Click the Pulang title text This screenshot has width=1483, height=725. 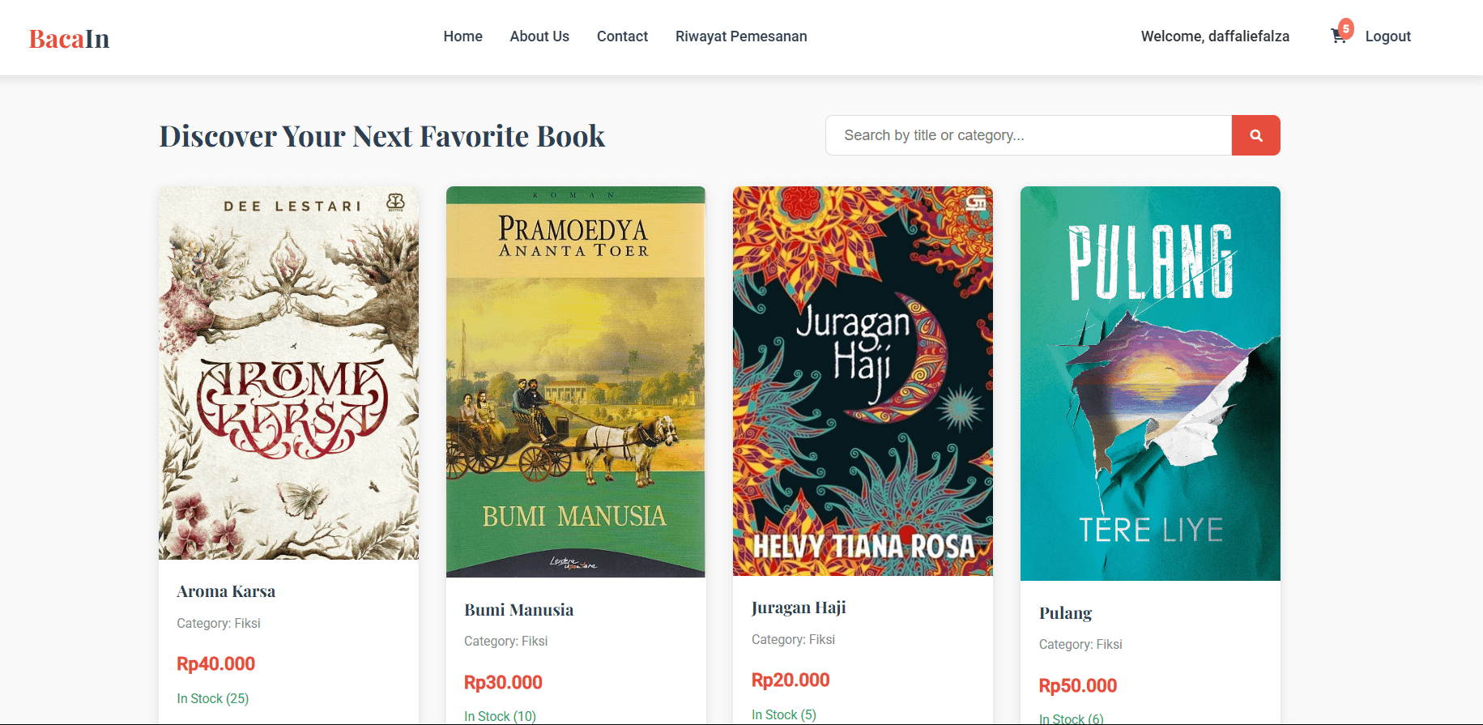(1065, 613)
